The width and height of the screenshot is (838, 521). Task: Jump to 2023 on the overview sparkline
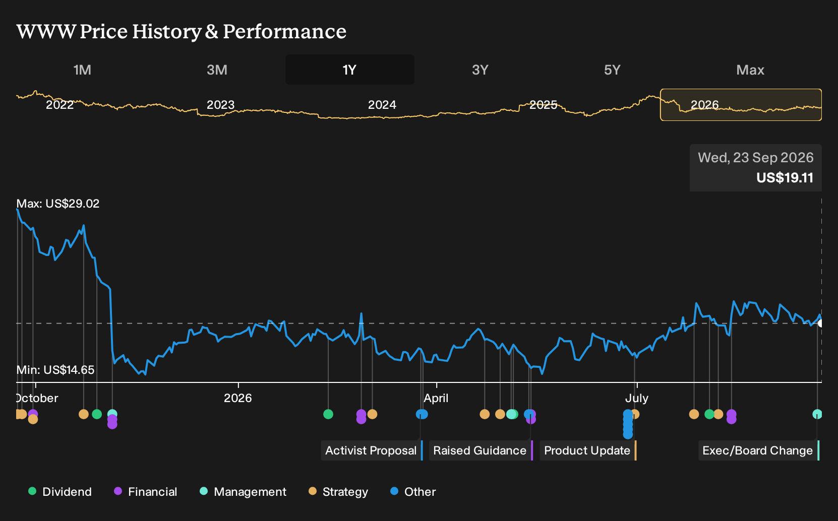(x=220, y=105)
